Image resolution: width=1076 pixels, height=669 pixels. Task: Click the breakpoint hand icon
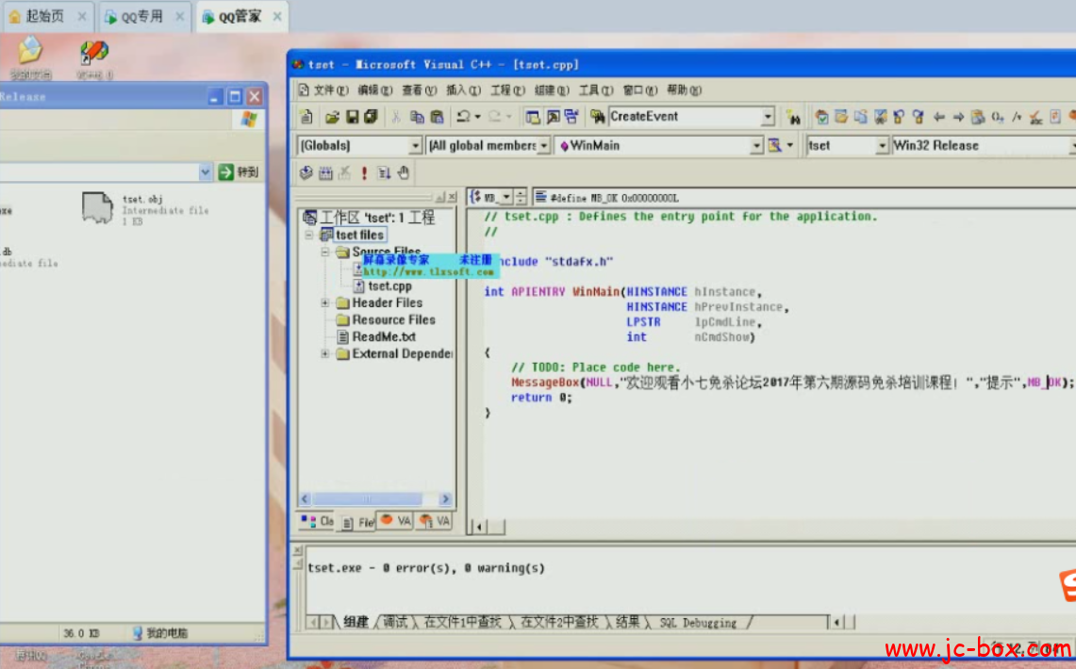tap(404, 173)
